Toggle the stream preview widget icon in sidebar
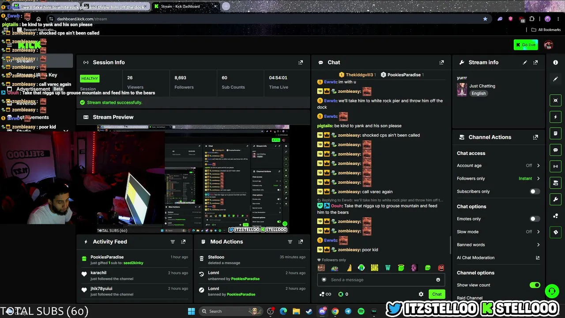Viewport: 565px width, 318px height. coord(555,100)
